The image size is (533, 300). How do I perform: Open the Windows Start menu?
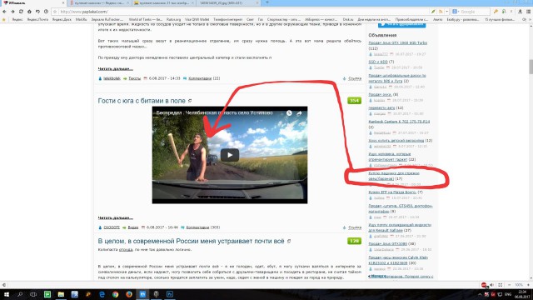[6, 294]
